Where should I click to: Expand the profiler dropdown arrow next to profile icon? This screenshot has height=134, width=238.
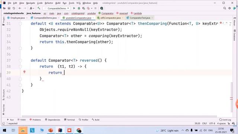[92, 8]
